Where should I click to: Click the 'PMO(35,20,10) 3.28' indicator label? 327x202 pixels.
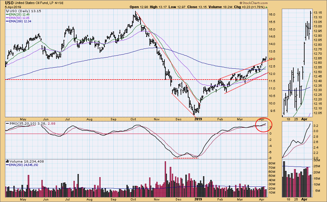pos(28,124)
